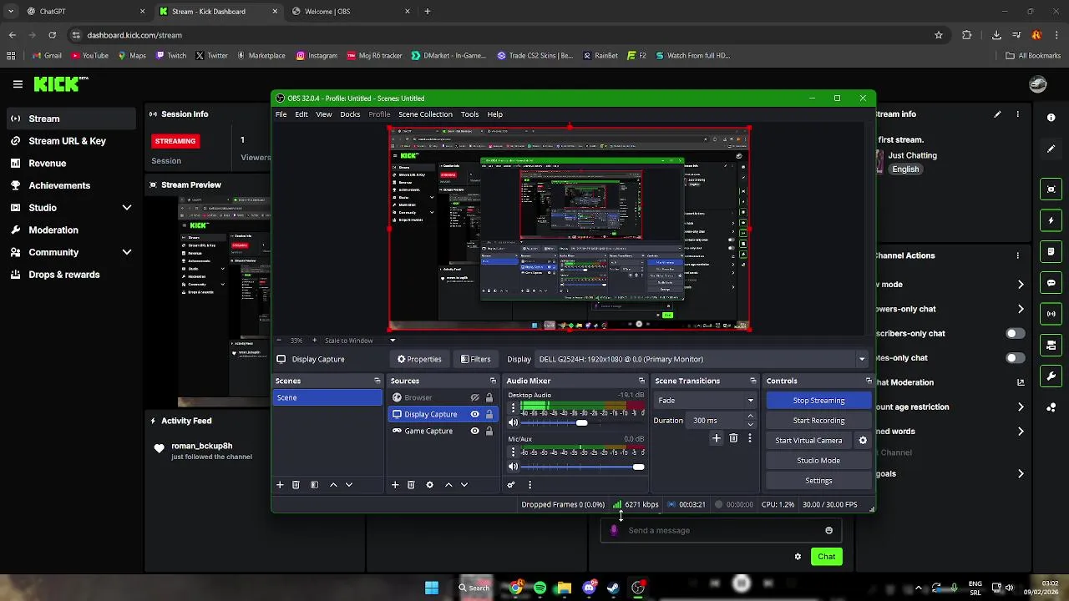1069x601 pixels.
Task: Toggle the Game Capture lock
Action: point(489,431)
